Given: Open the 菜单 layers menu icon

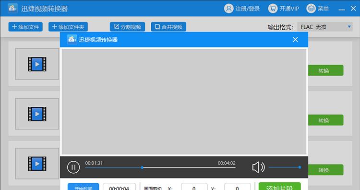Looking at the screenshot, I should click(311, 9).
